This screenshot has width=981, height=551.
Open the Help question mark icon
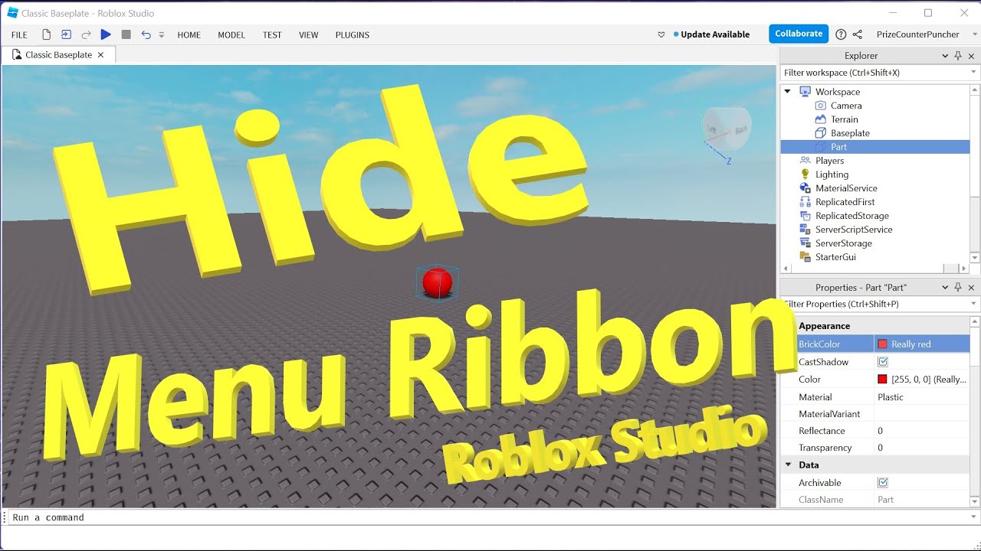coord(841,34)
